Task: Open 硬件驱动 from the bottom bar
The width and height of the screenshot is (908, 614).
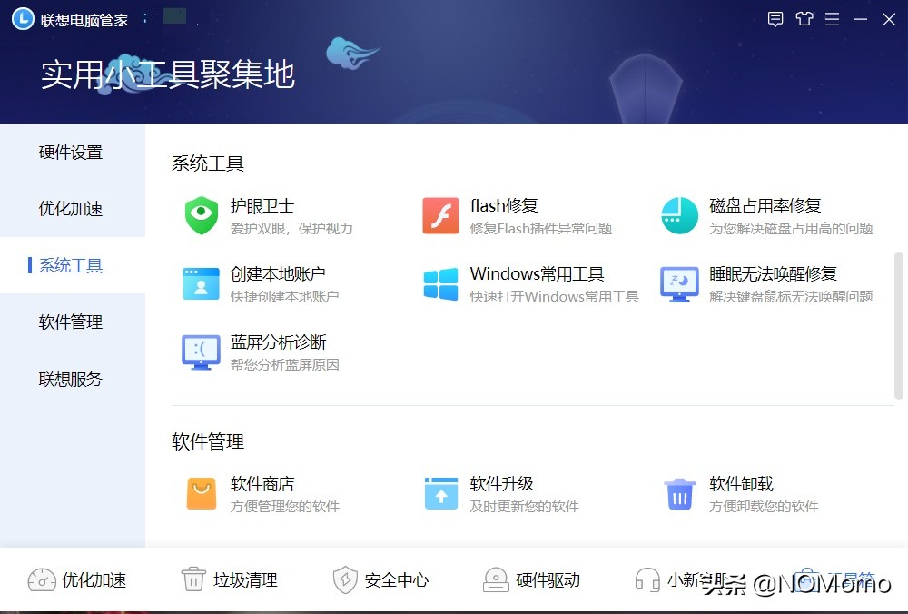Action: click(x=496, y=579)
